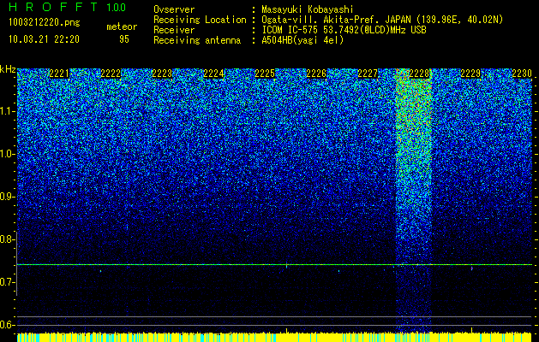
Task: Click the kHz axis unit label
Action: (8, 69)
